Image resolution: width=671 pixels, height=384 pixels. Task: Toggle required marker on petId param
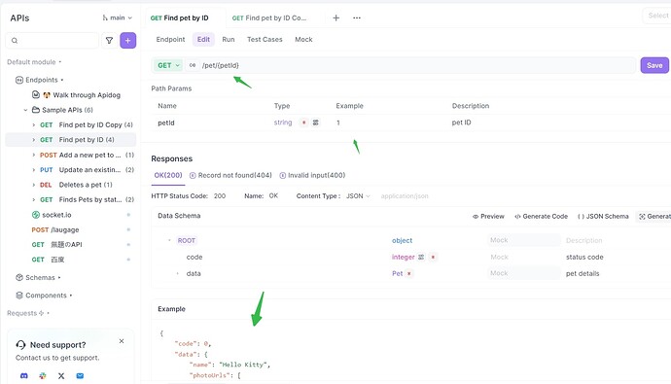[303, 122]
